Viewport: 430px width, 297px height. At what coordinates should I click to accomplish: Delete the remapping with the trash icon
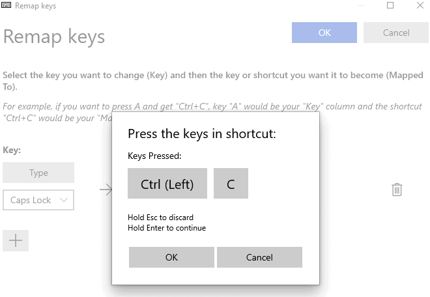pyautogui.click(x=397, y=190)
